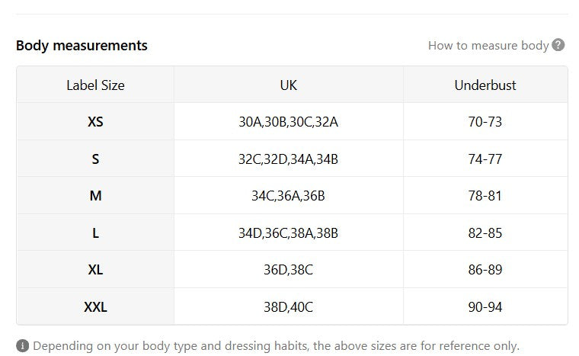
Task: Click the 30A,30B,30C,32A UK sizes cell
Action: click(x=289, y=122)
